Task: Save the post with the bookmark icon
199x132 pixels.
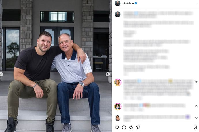Action: point(195,127)
